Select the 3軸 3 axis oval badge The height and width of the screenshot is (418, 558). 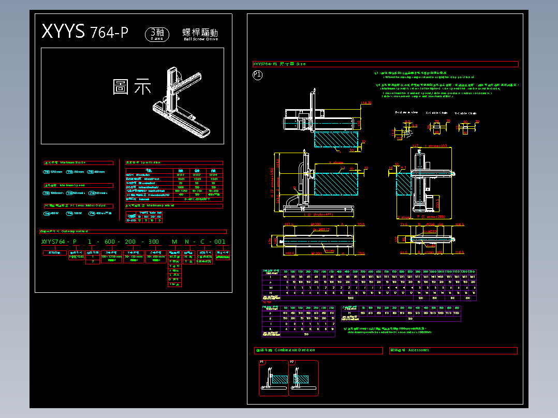(x=157, y=35)
